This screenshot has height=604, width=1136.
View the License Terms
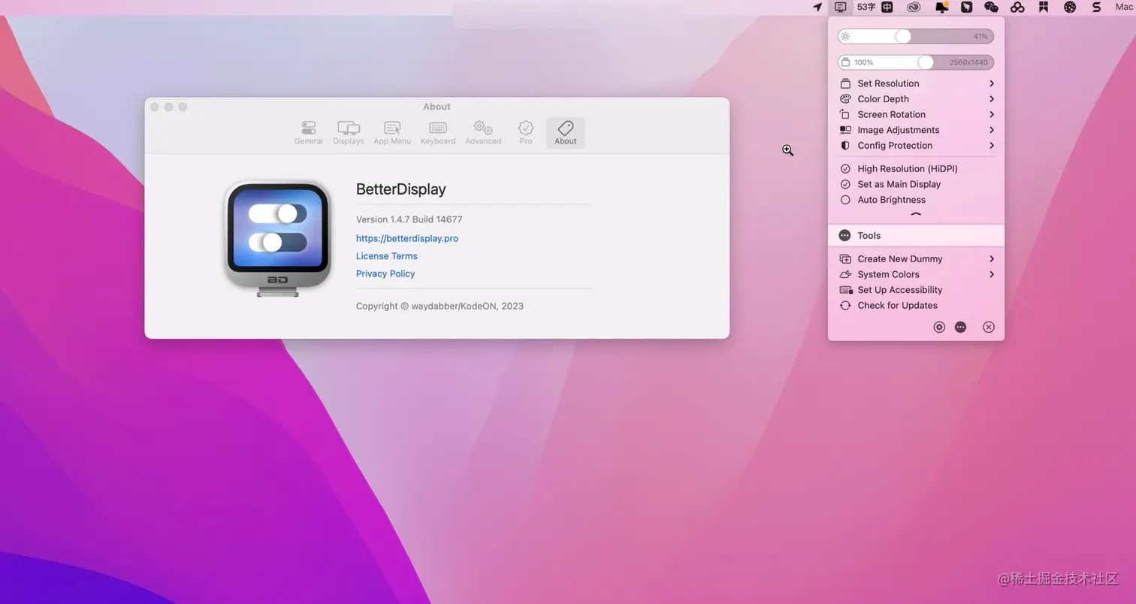click(386, 255)
